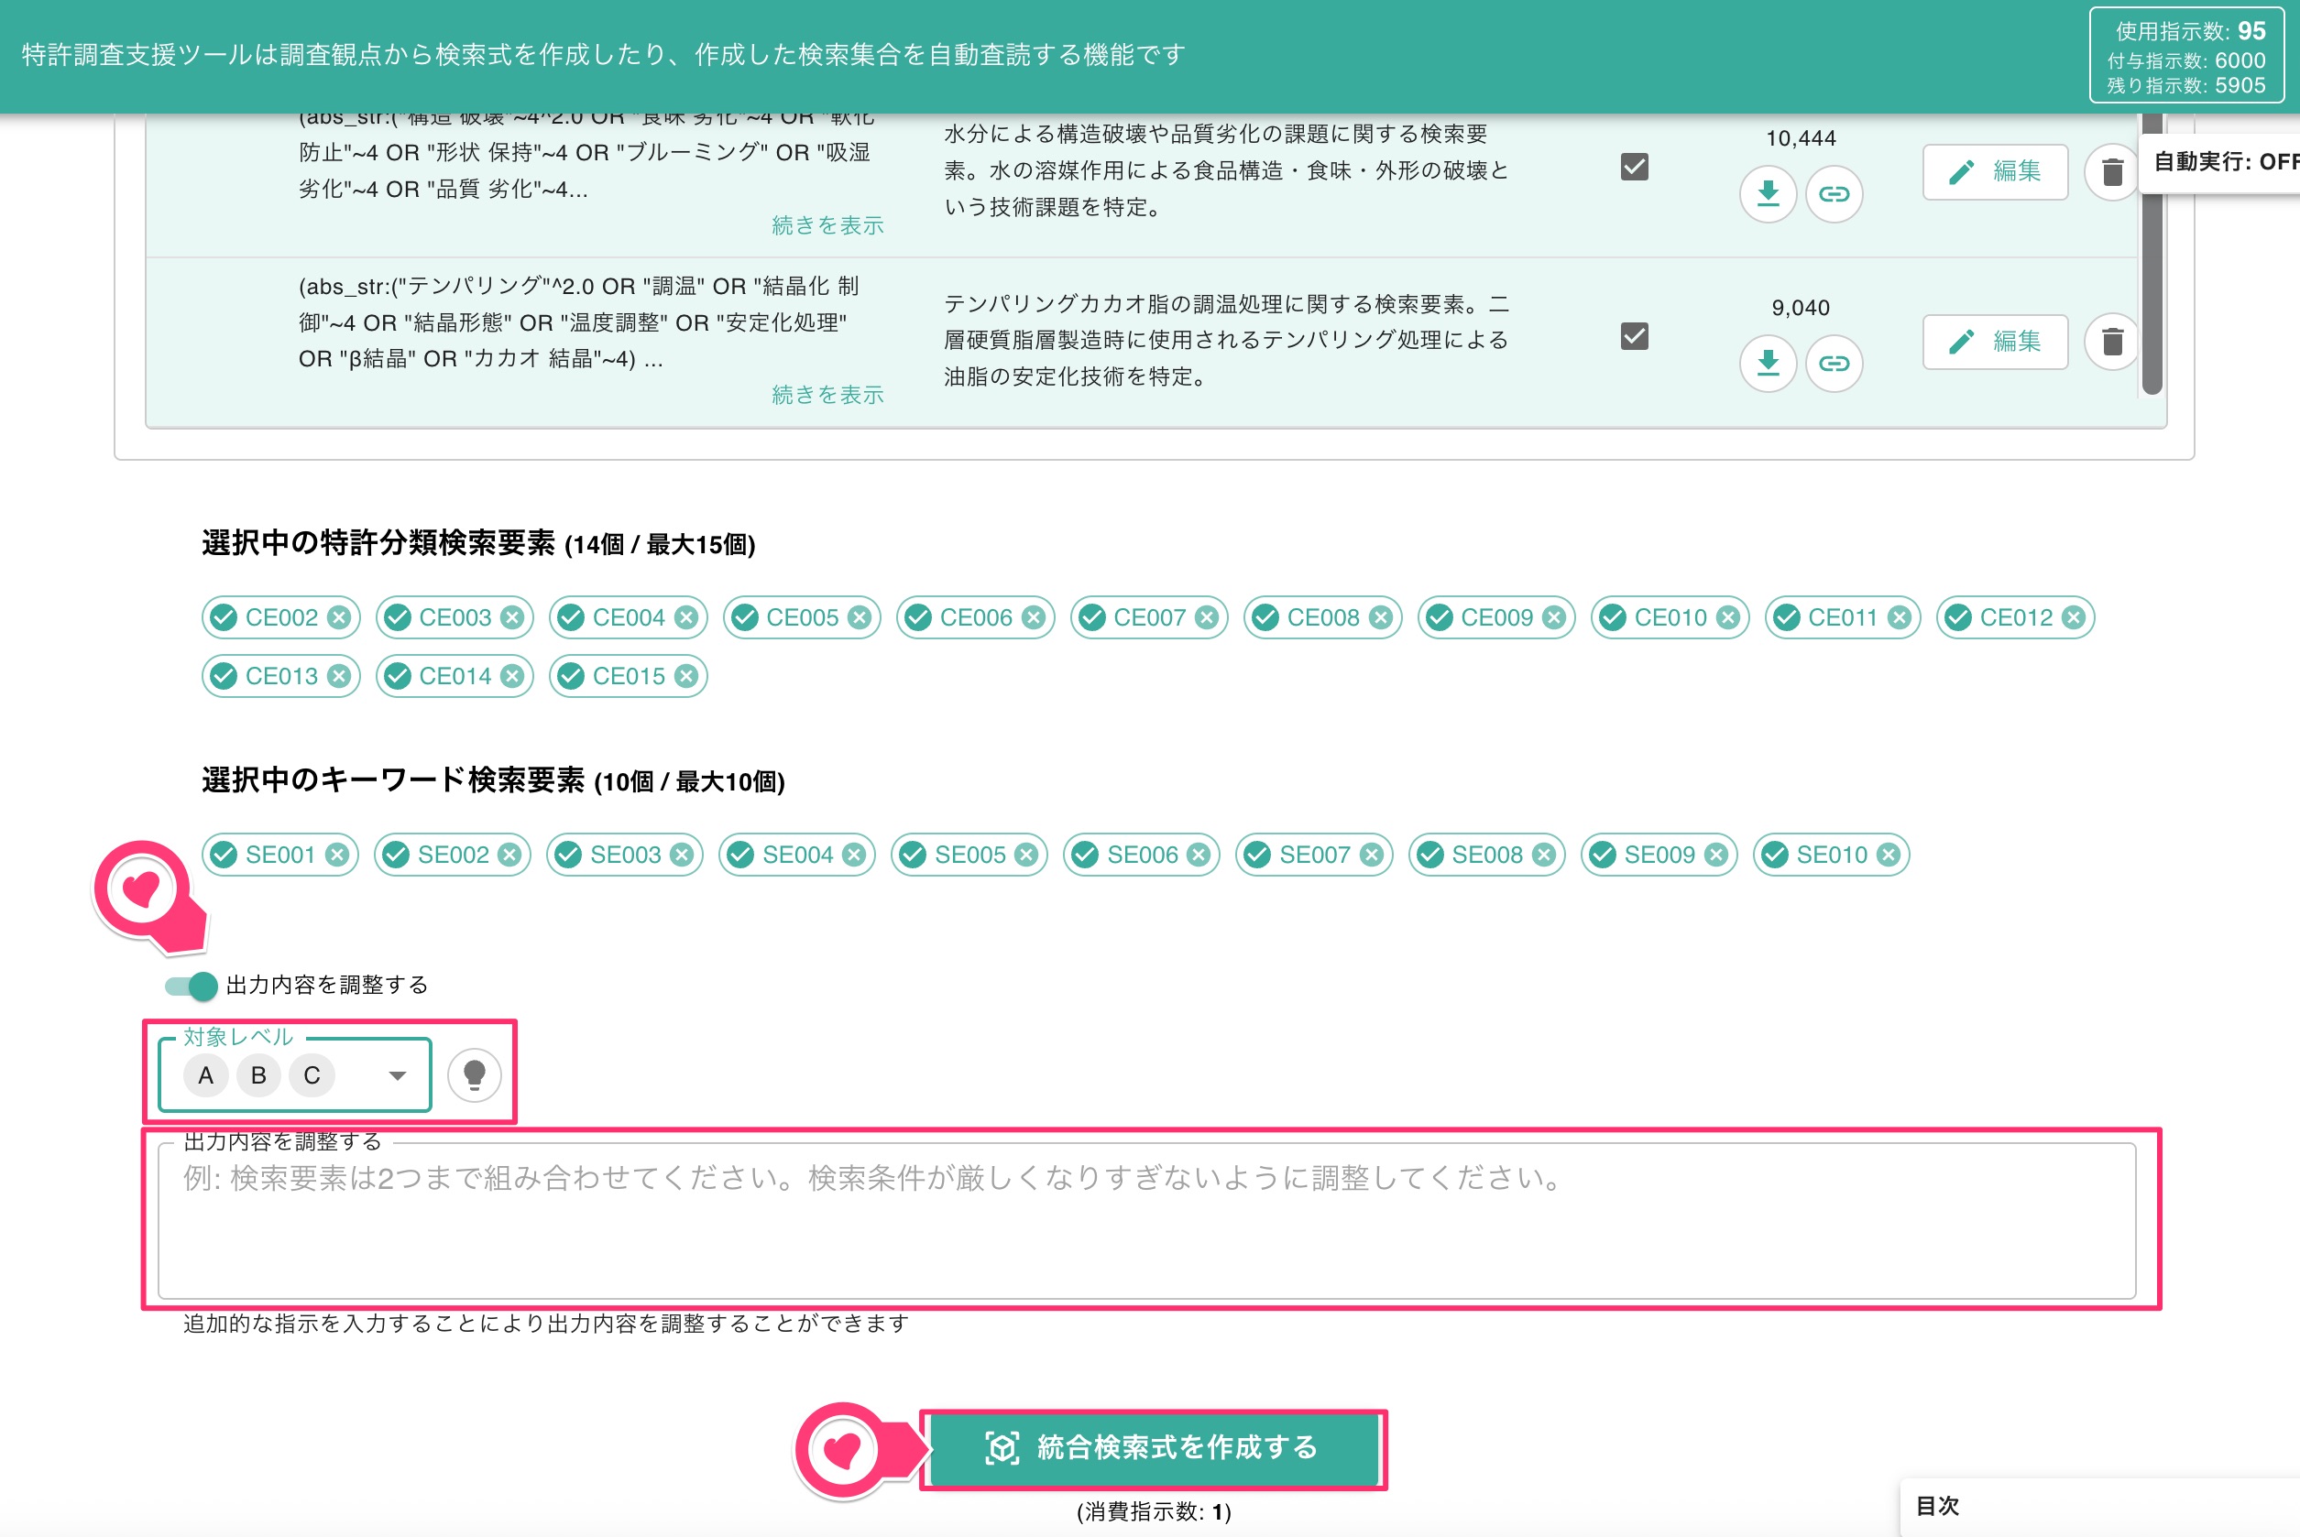The image size is (2300, 1537).
Task: Remove the CE005 chip with its x
Action: coord(860,617)
